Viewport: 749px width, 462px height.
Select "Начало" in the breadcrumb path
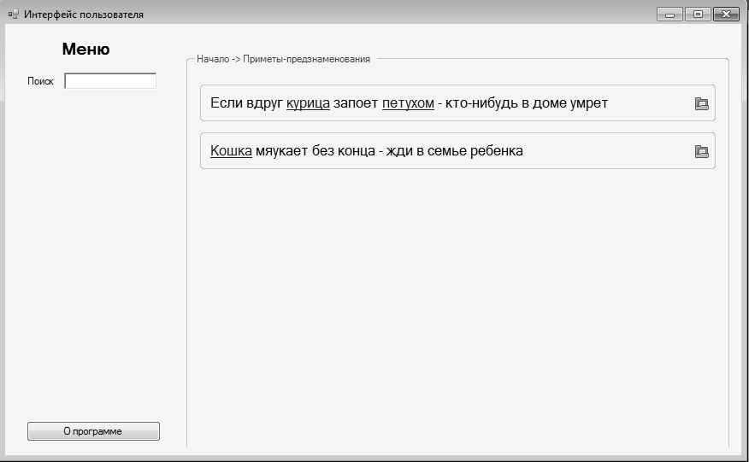click(213, 60)
